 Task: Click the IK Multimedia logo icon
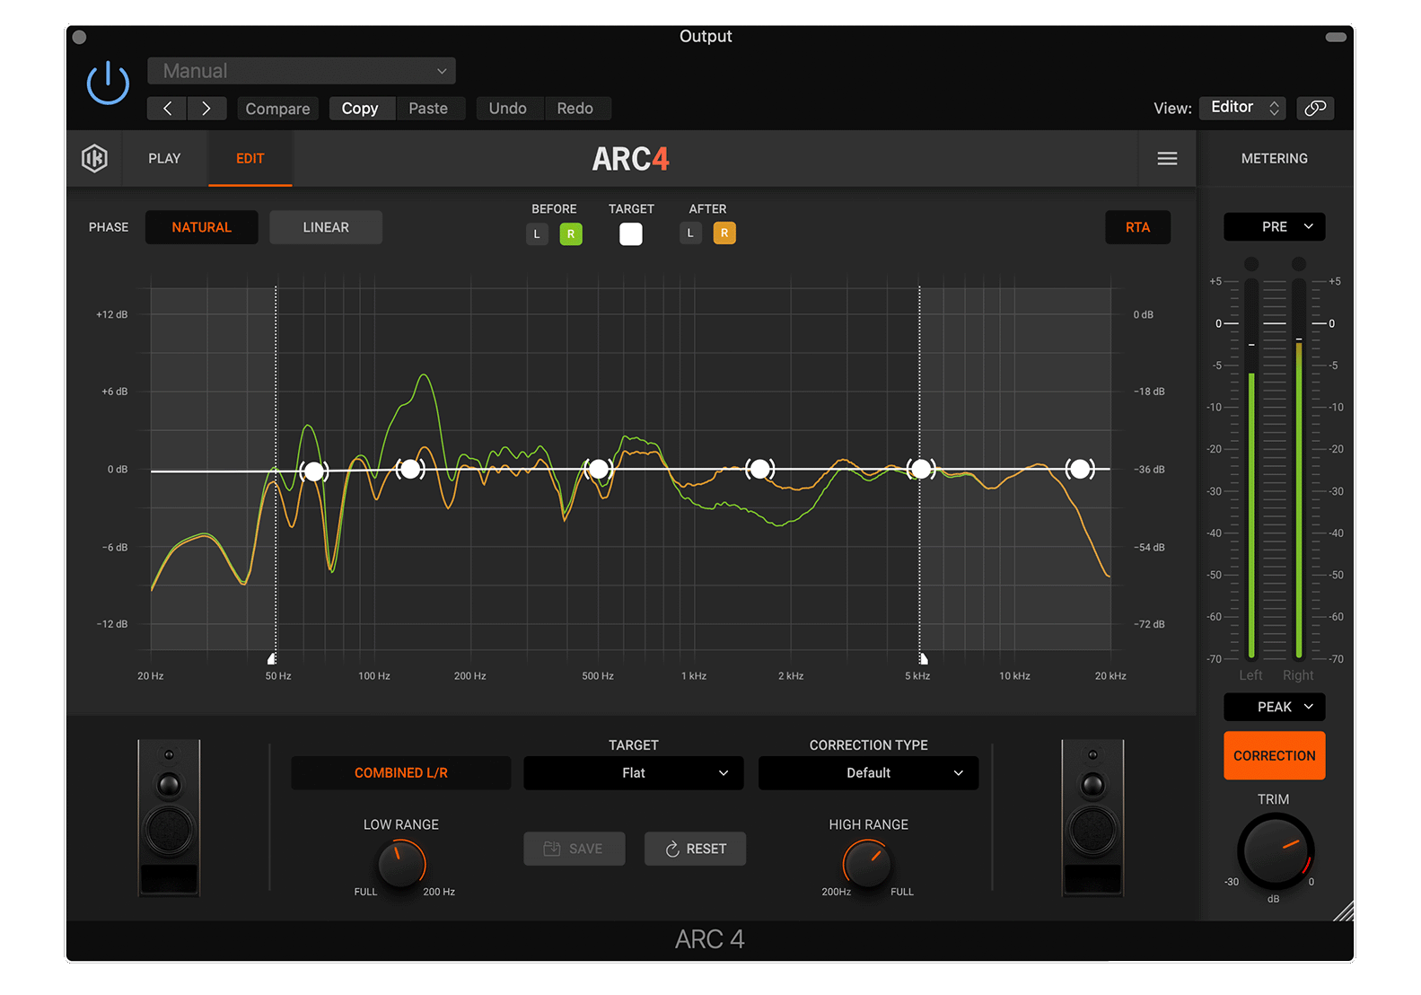(x=94, y=158)
